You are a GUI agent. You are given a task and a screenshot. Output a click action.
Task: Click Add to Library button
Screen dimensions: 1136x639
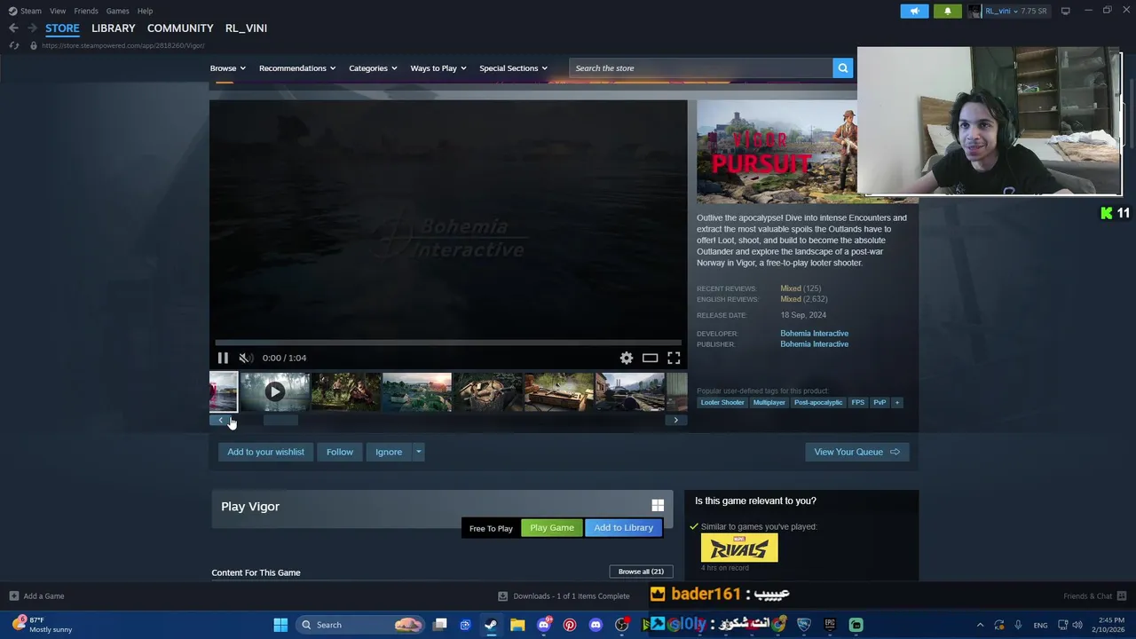coord(623,527)
